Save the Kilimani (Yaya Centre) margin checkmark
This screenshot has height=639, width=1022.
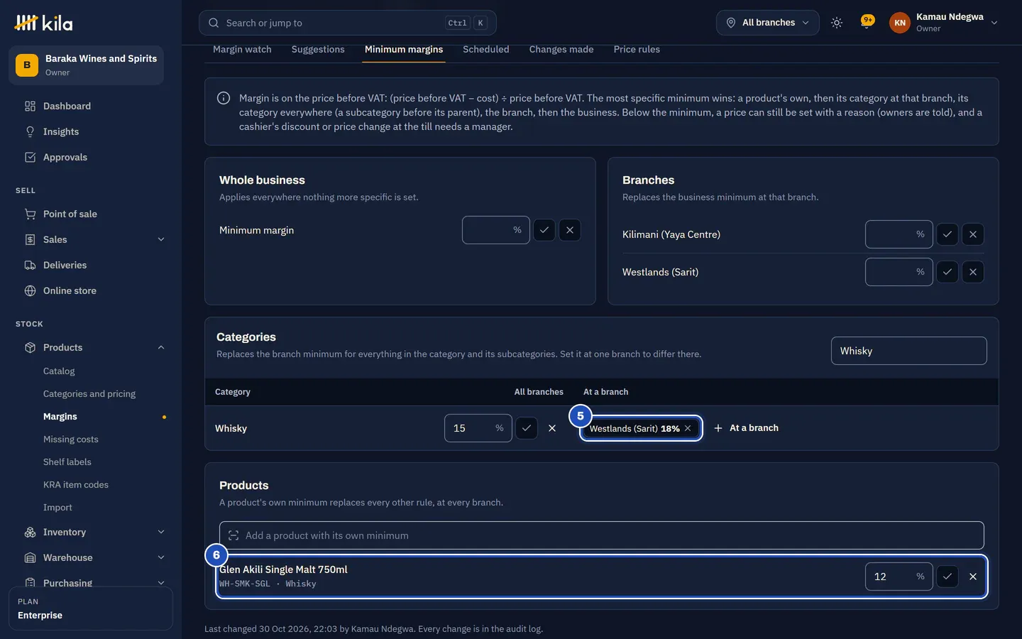pyautogui.click(x=947, y=234)
